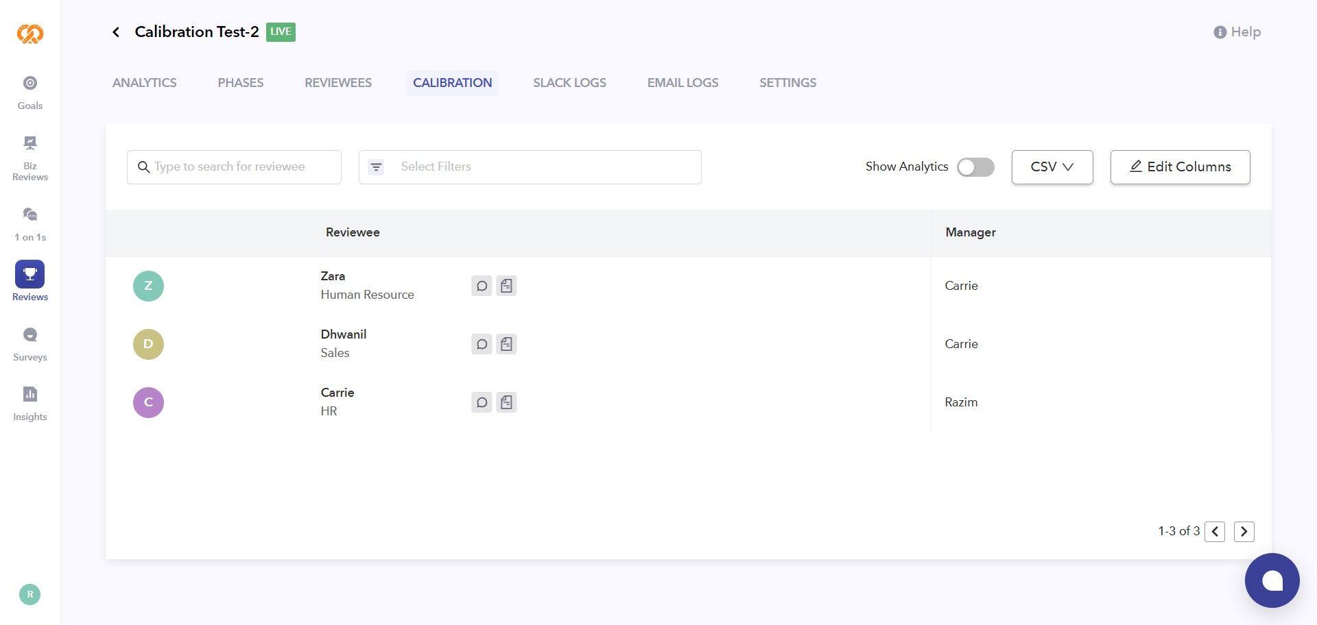1317x625 pixels.
Task: Open the Slack Logs tab
Action: click(569, 83)
